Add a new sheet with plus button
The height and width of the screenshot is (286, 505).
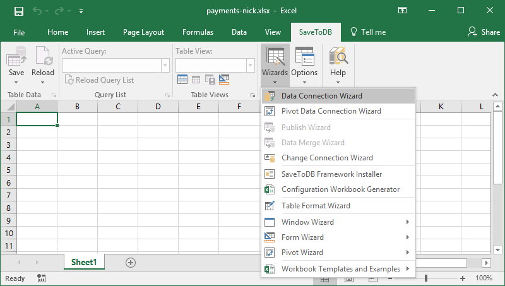pyautogui.click(x=131, y=263)
